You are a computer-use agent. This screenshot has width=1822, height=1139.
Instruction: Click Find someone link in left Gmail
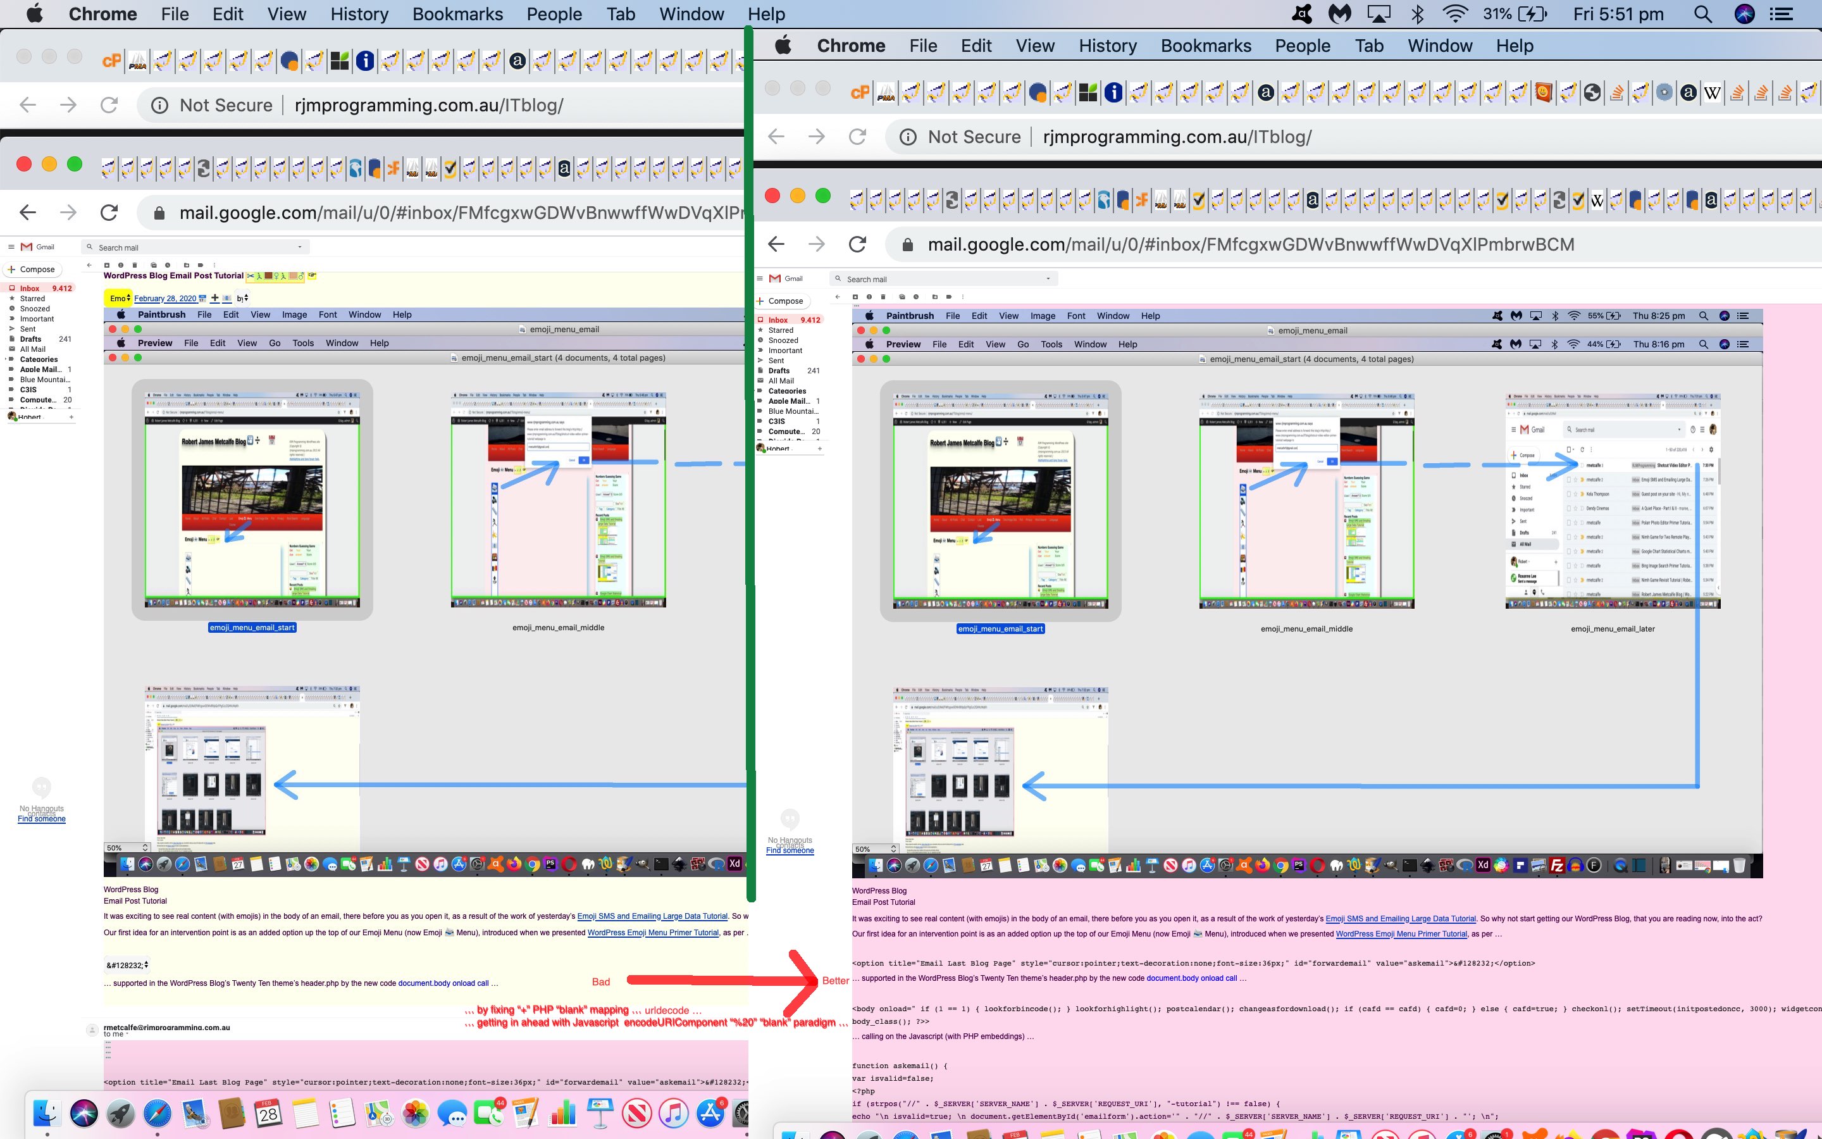click(41, 819)
